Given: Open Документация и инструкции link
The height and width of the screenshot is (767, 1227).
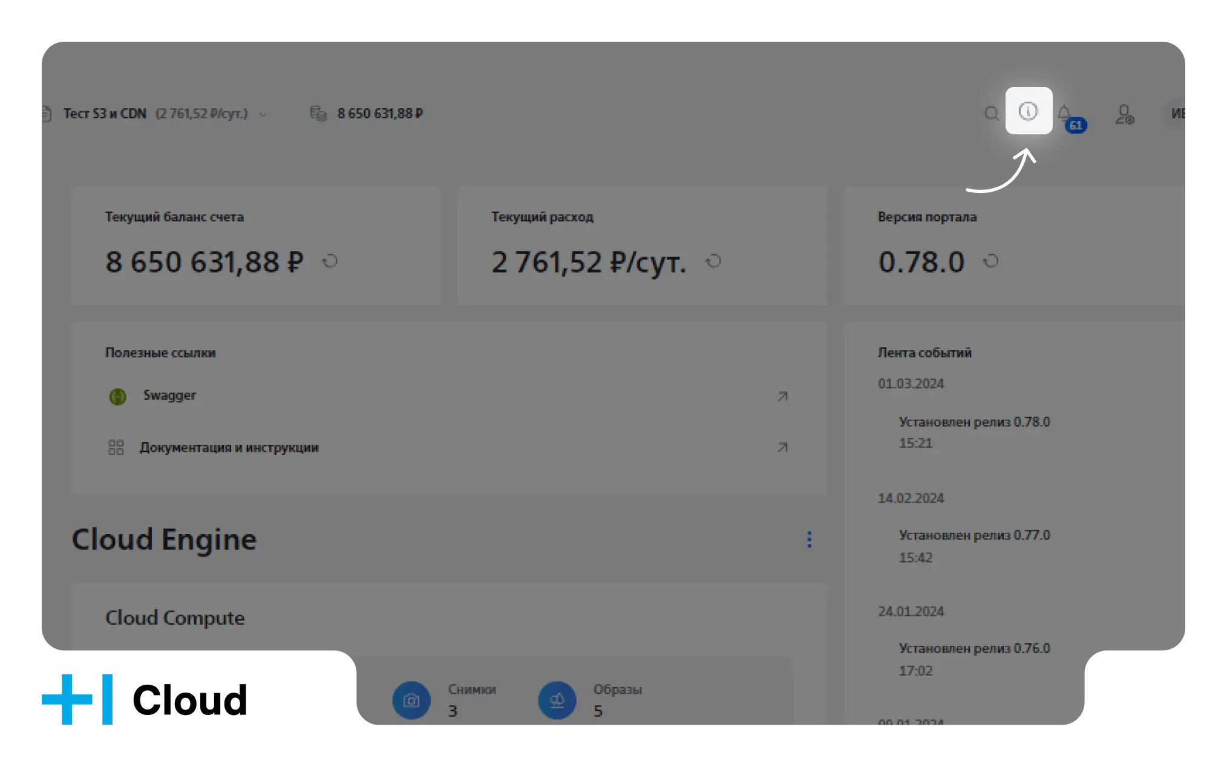Looking at the screenshot, I should coord(229,448).
